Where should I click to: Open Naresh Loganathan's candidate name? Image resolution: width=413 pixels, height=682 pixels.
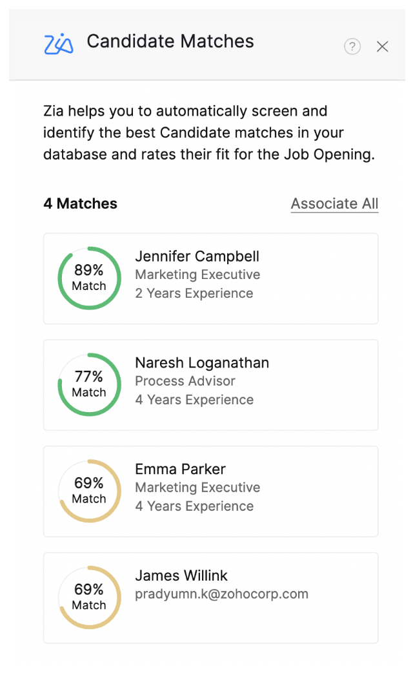tap(202, 363)
